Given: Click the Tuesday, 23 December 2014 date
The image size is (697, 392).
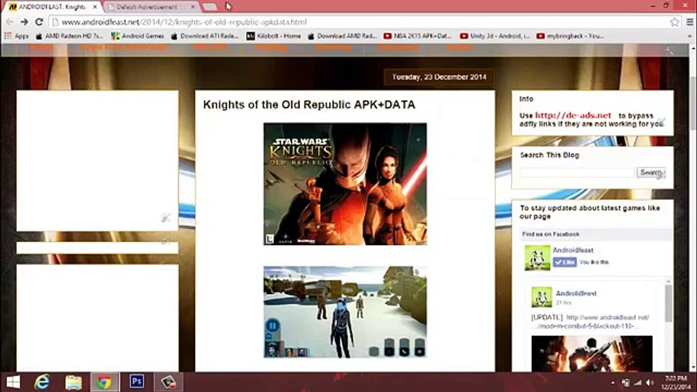Looking at the screenshot, I should pyautogui.click(x=439, y=77).
